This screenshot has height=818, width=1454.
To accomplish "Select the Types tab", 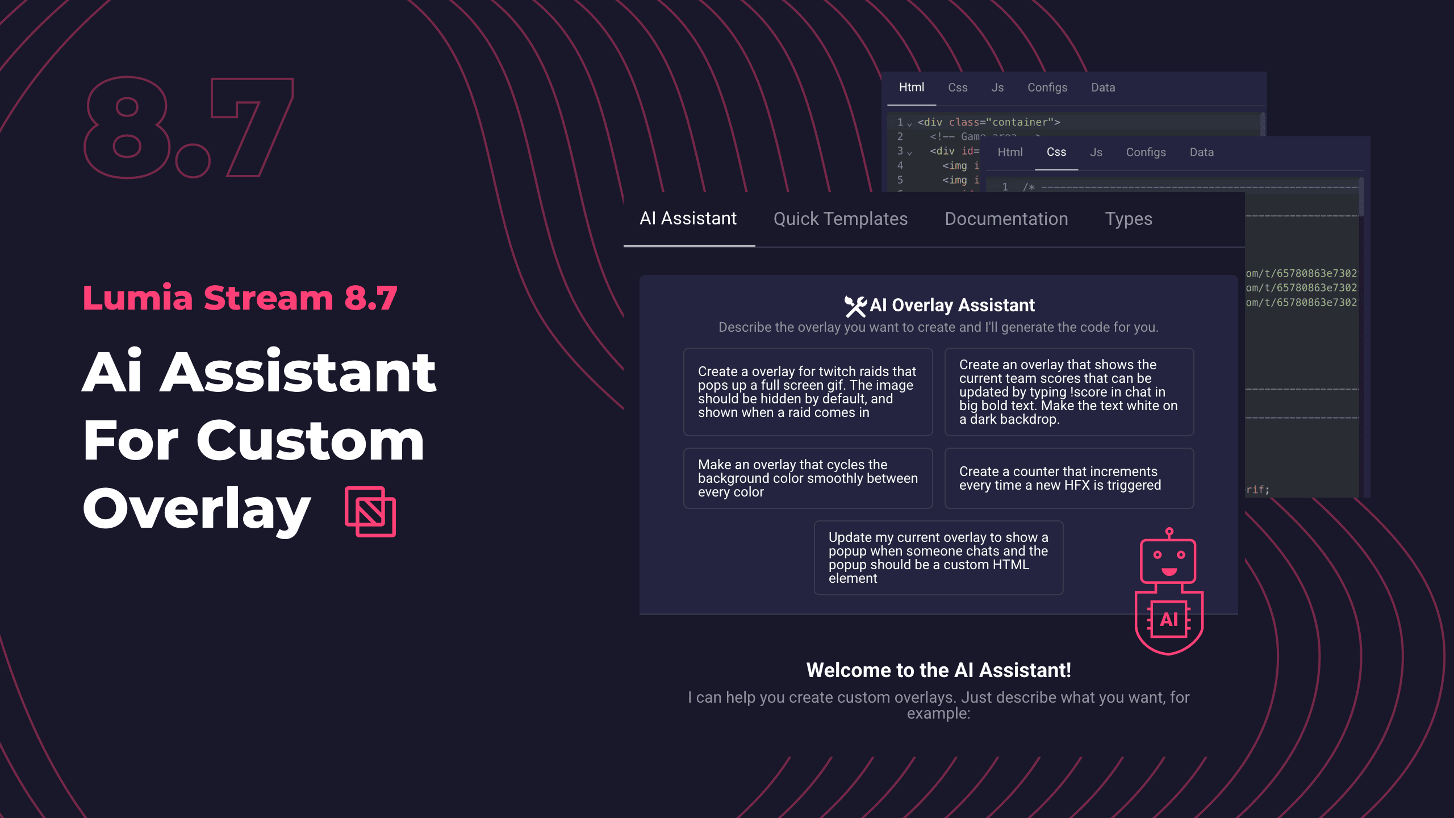I will coord(1129,219).
